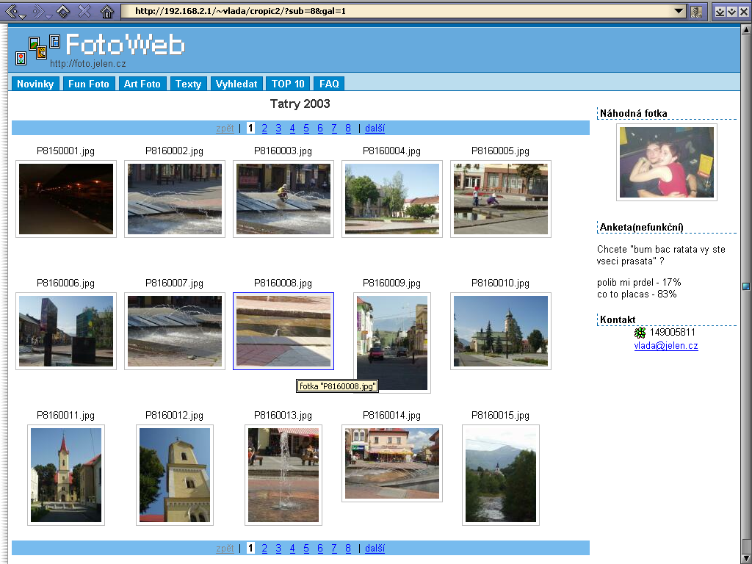
Task: Click the green ICQ flower icon
Action: click(x=640, y=333)
